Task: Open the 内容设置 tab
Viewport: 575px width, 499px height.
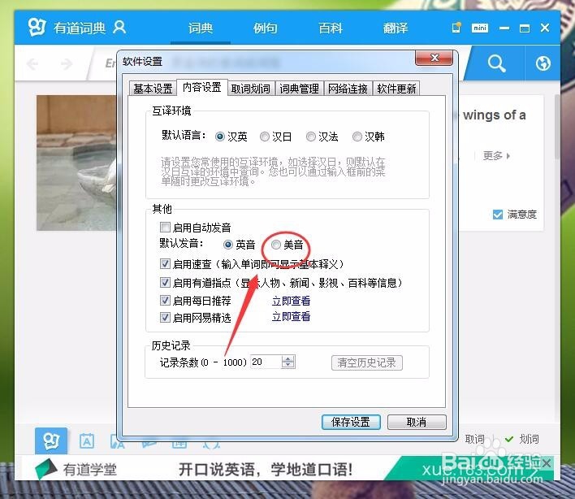Action: [202, 87]
